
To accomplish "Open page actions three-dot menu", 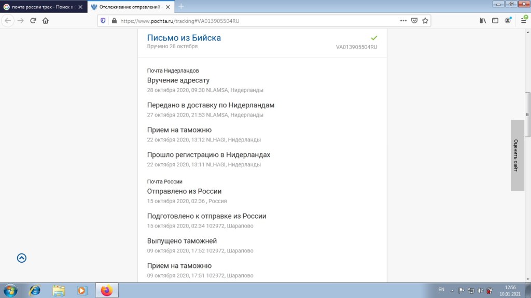I will coord(403,21).
